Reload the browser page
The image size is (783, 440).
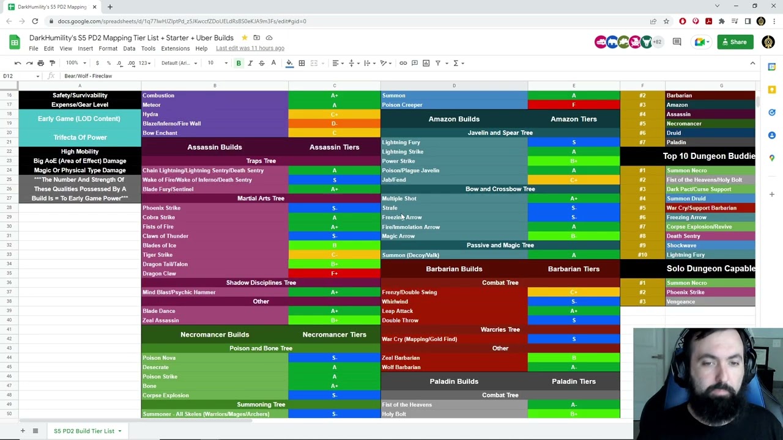35,21
